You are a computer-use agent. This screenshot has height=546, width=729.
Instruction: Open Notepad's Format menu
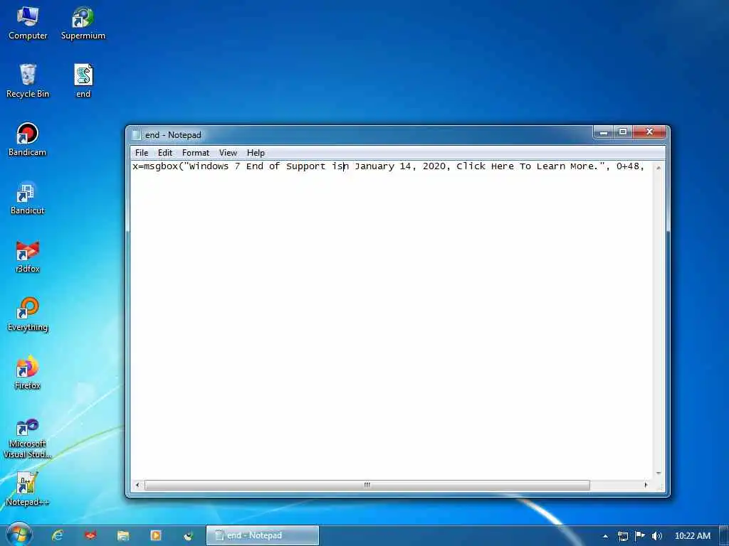(x=195, y=153)
